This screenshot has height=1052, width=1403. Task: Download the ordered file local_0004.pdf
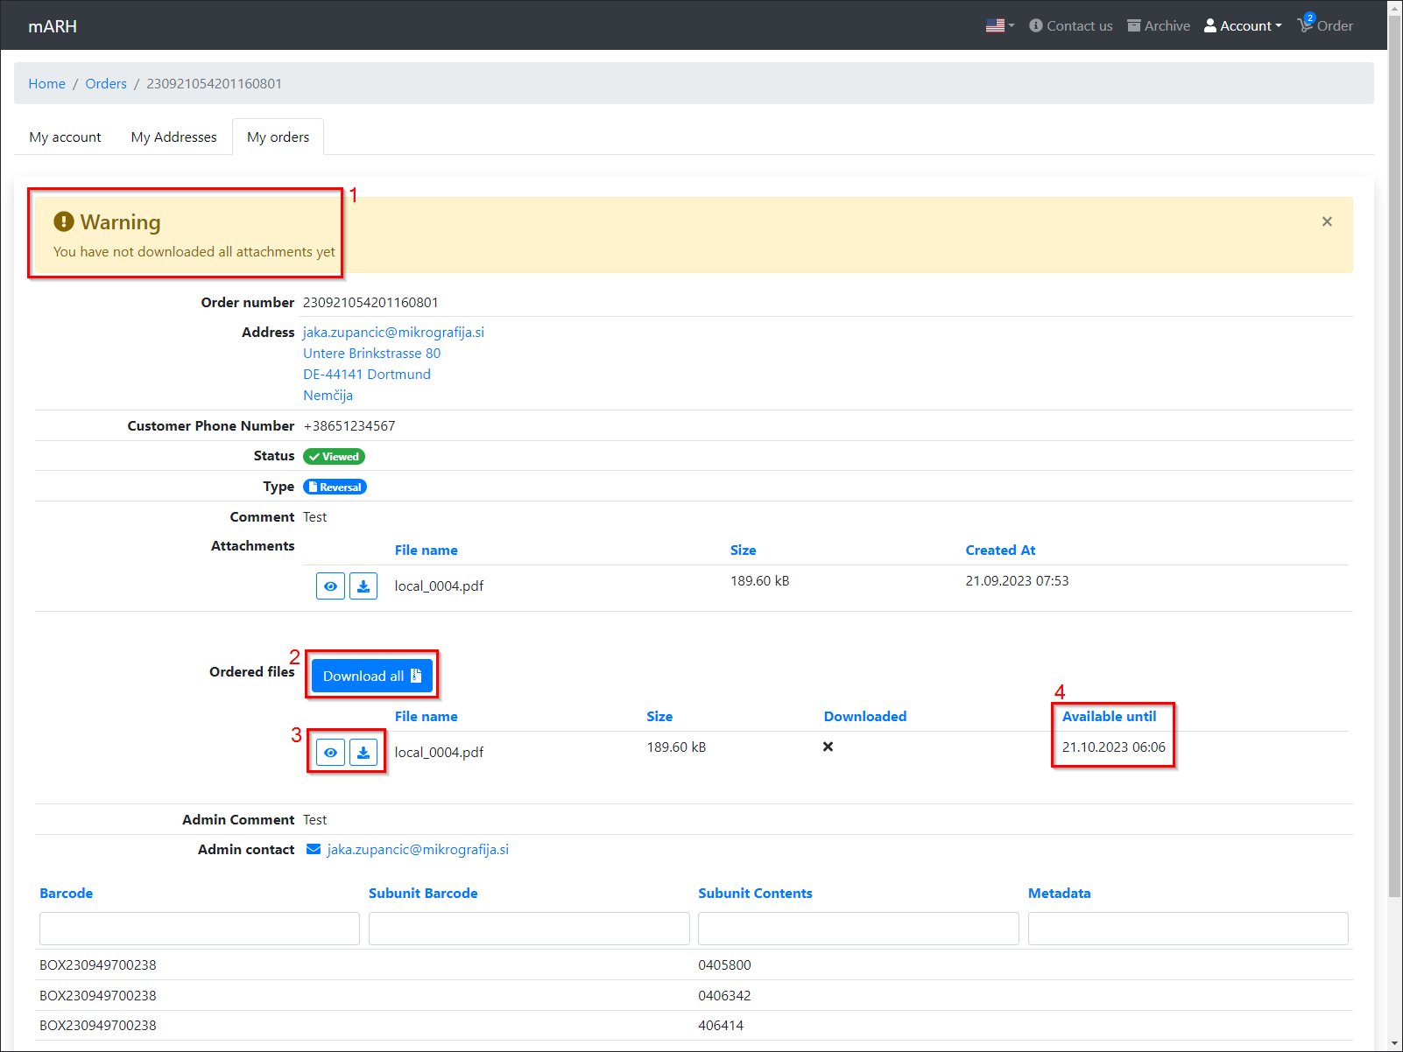(363, 753)
